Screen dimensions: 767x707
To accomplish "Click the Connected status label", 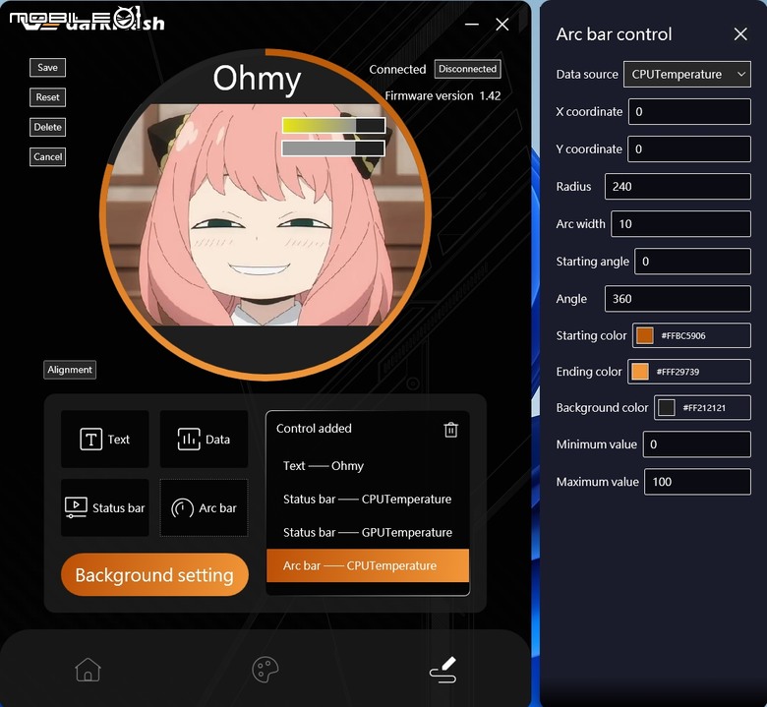I will (x=397, y=70).
